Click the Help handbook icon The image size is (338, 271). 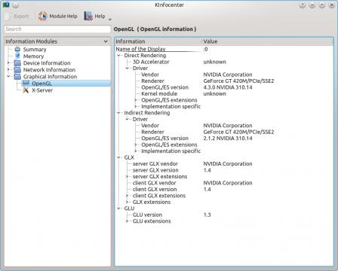click(x=88, y=17)
